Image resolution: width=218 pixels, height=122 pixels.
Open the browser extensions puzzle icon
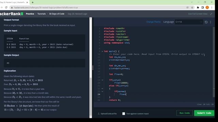point(198,7)
